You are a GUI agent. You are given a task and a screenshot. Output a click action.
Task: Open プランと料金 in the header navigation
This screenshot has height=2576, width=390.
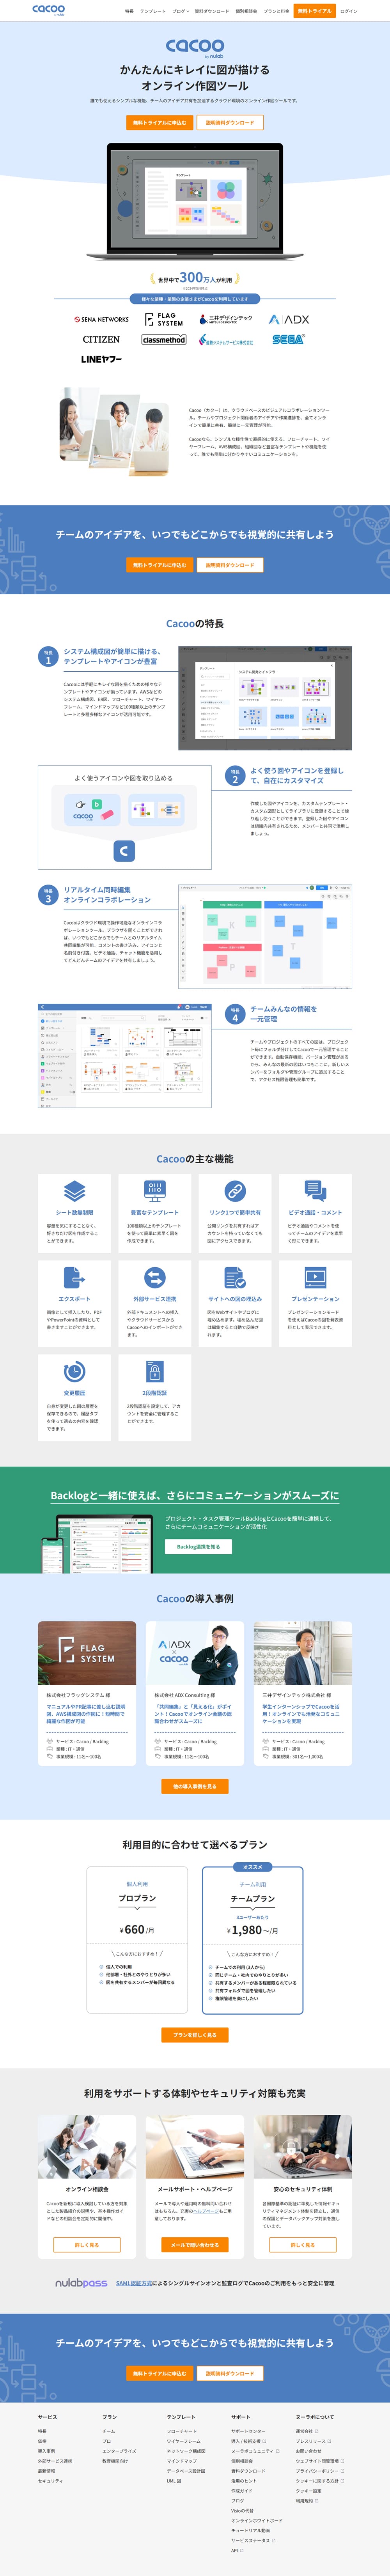click(277, 11)
